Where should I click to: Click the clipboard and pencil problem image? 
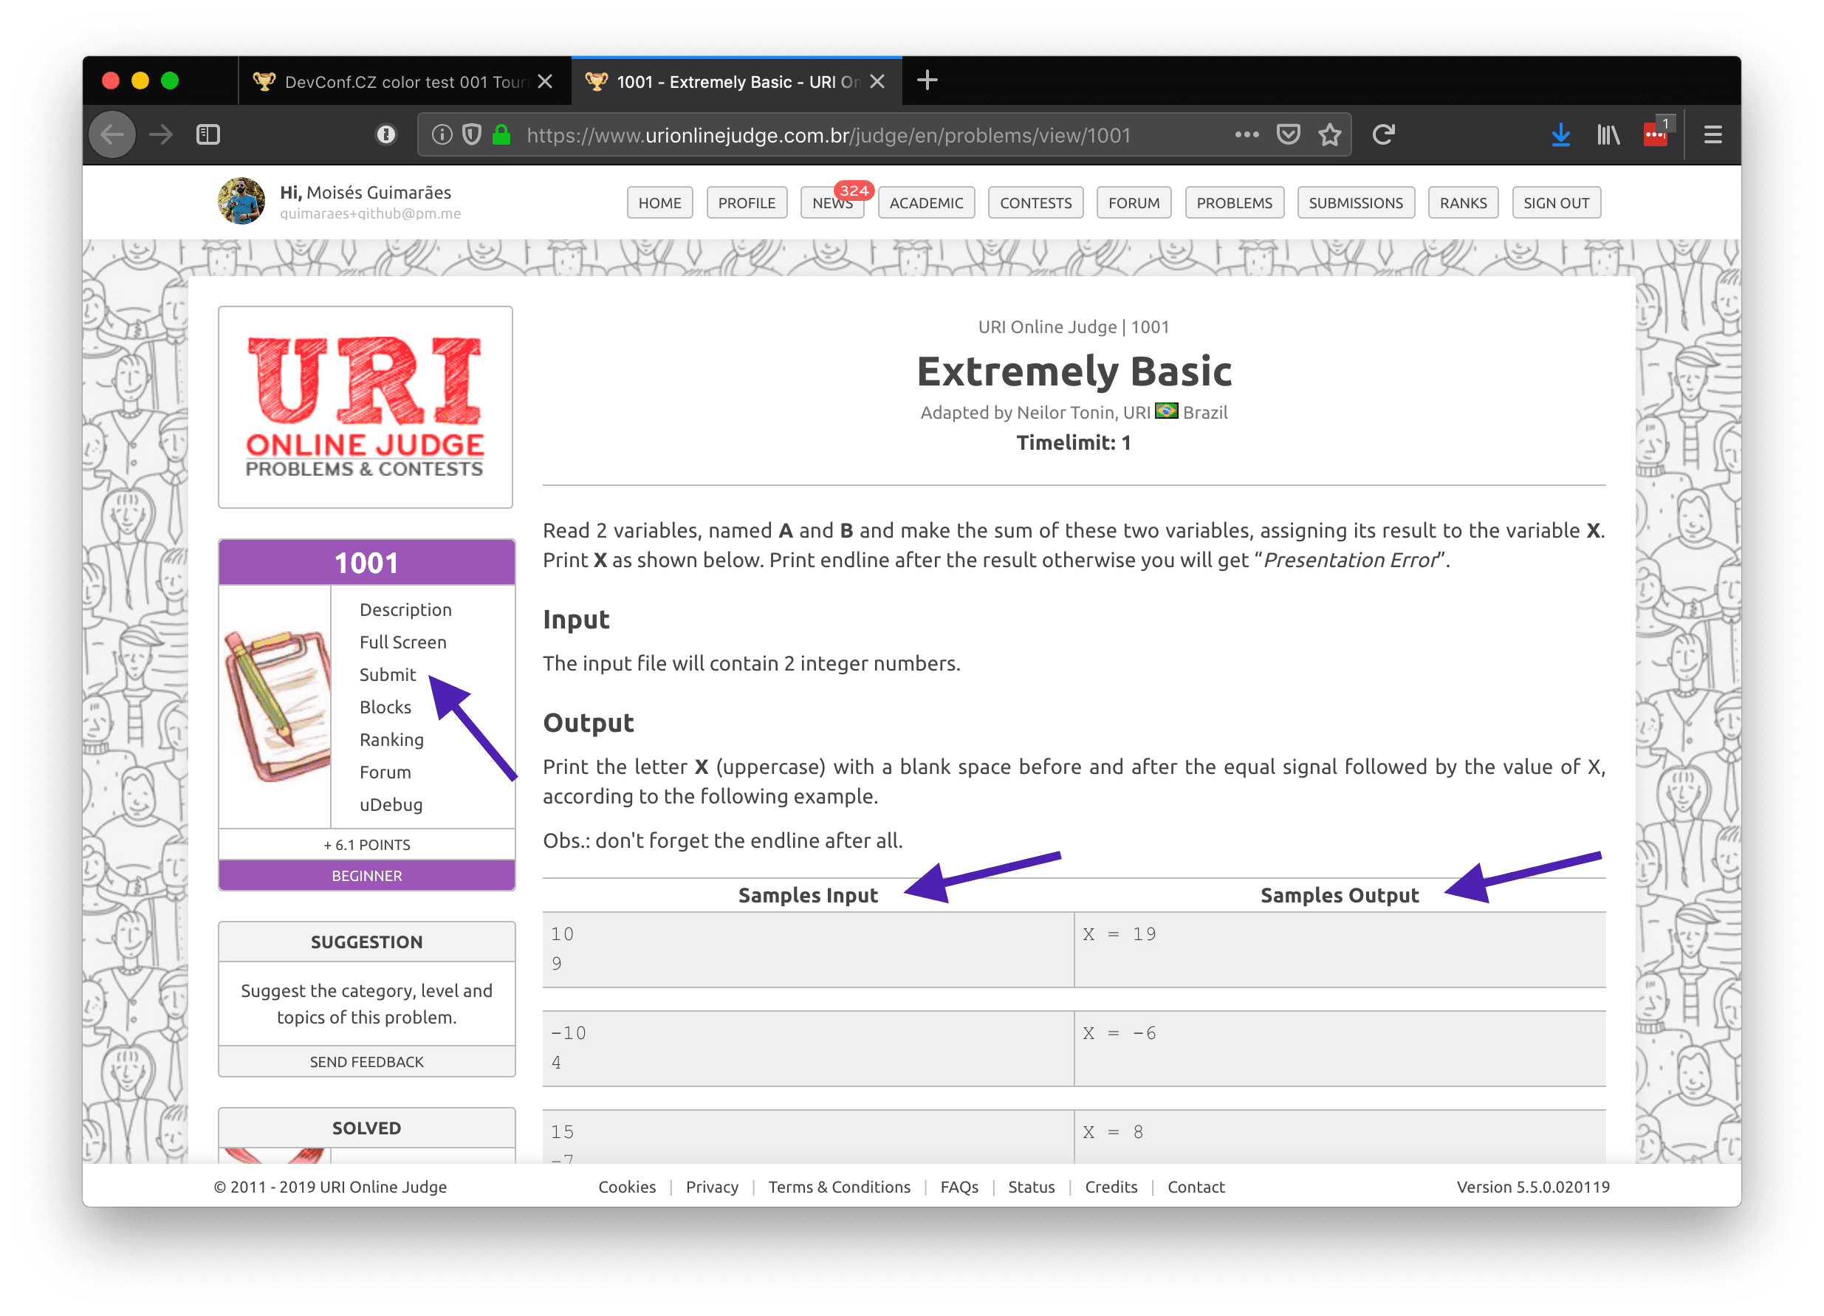[278, 706]
